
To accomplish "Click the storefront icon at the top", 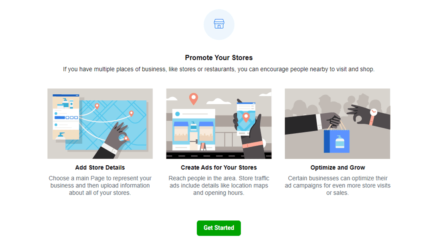I will click(219, 24).
